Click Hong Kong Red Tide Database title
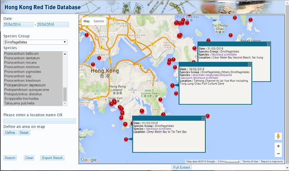This screenshot has width=289, height=171. point(42,7)
